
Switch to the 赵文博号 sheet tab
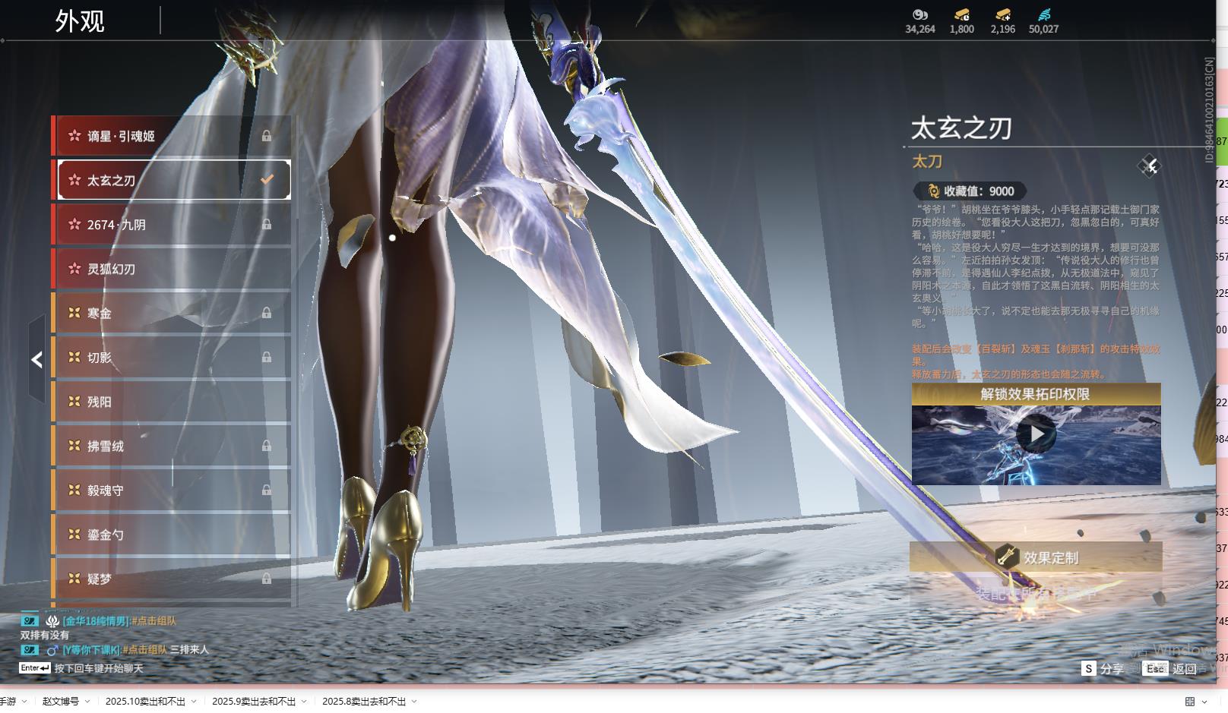tap(61, 702)
